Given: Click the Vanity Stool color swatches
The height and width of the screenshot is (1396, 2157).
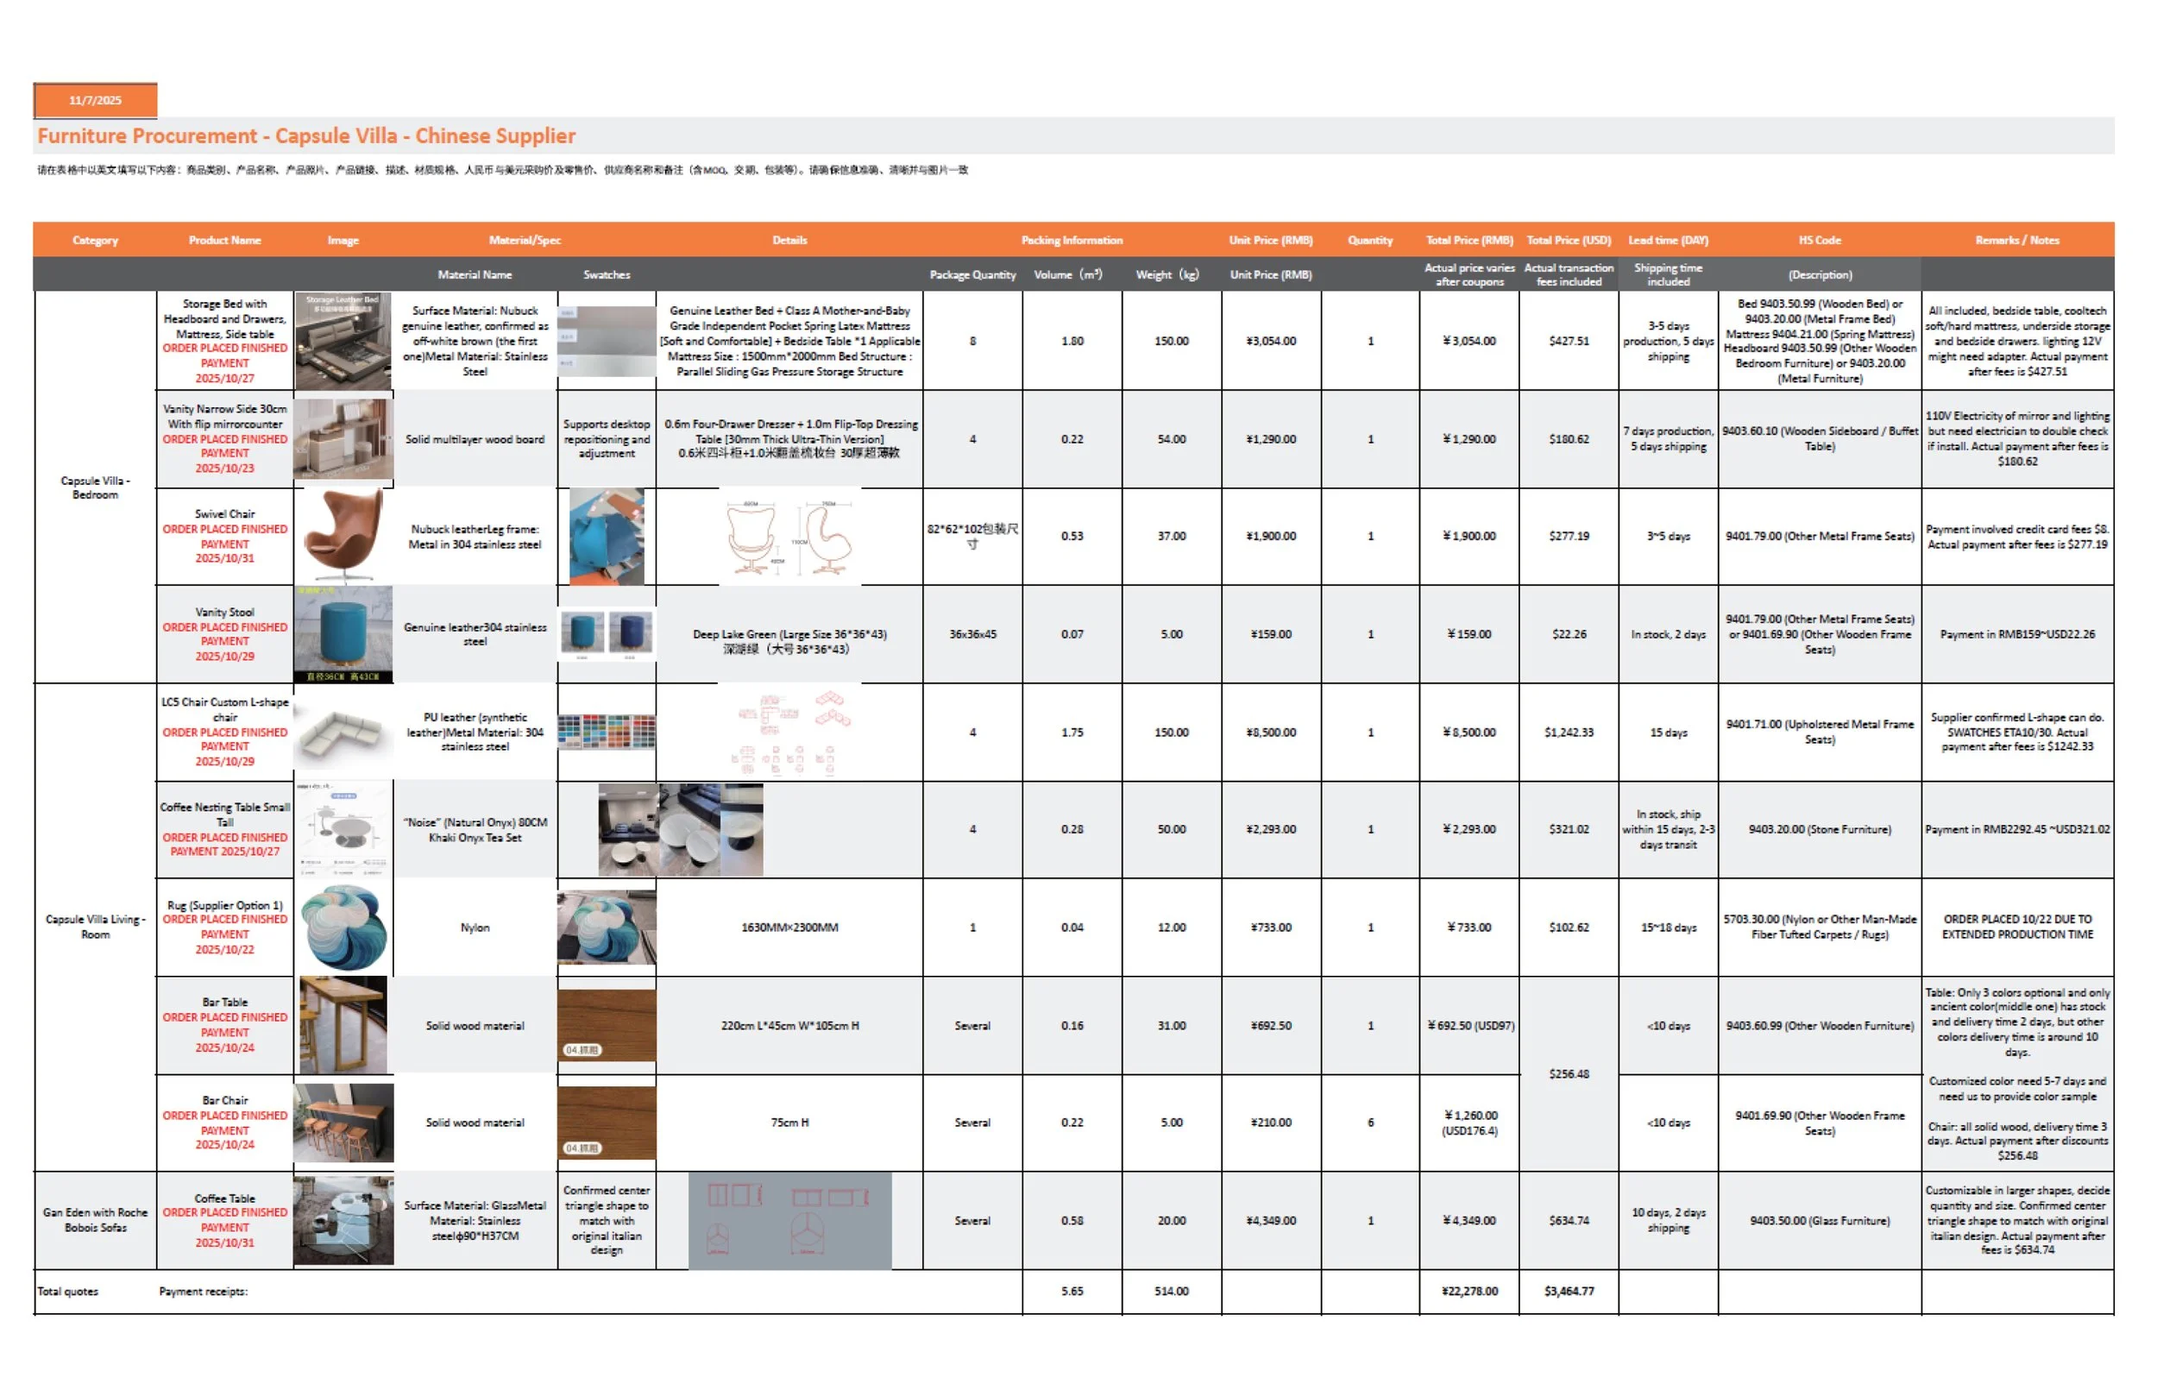Looking at the screenshot, I should pos(607,633).
